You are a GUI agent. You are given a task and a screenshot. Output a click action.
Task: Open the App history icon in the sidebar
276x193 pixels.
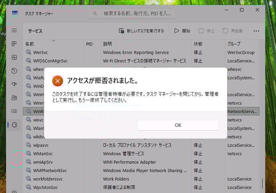tap(14, 71)
